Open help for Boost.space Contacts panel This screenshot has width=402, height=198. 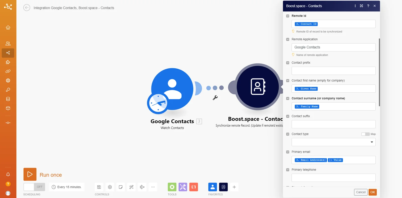368,6
